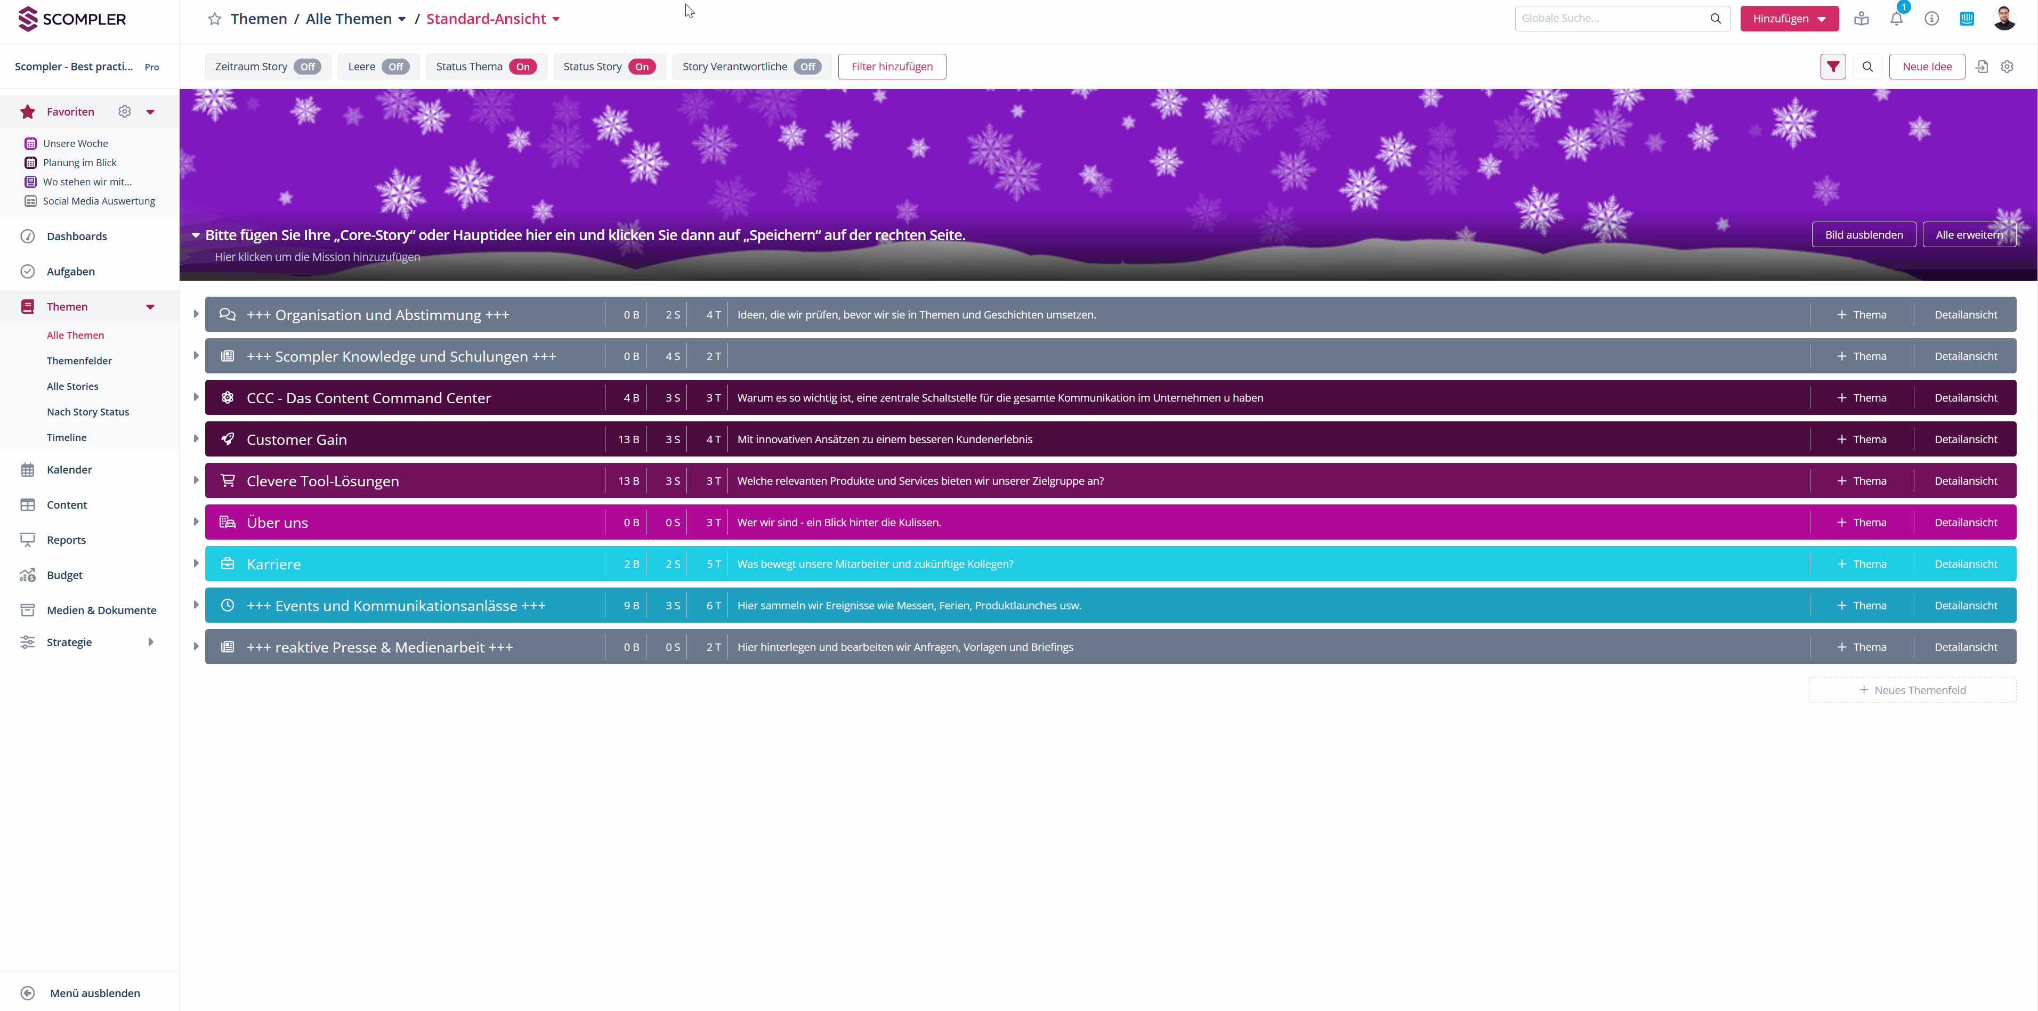Click the Filter hinzufügen button

tap(891, 67)
